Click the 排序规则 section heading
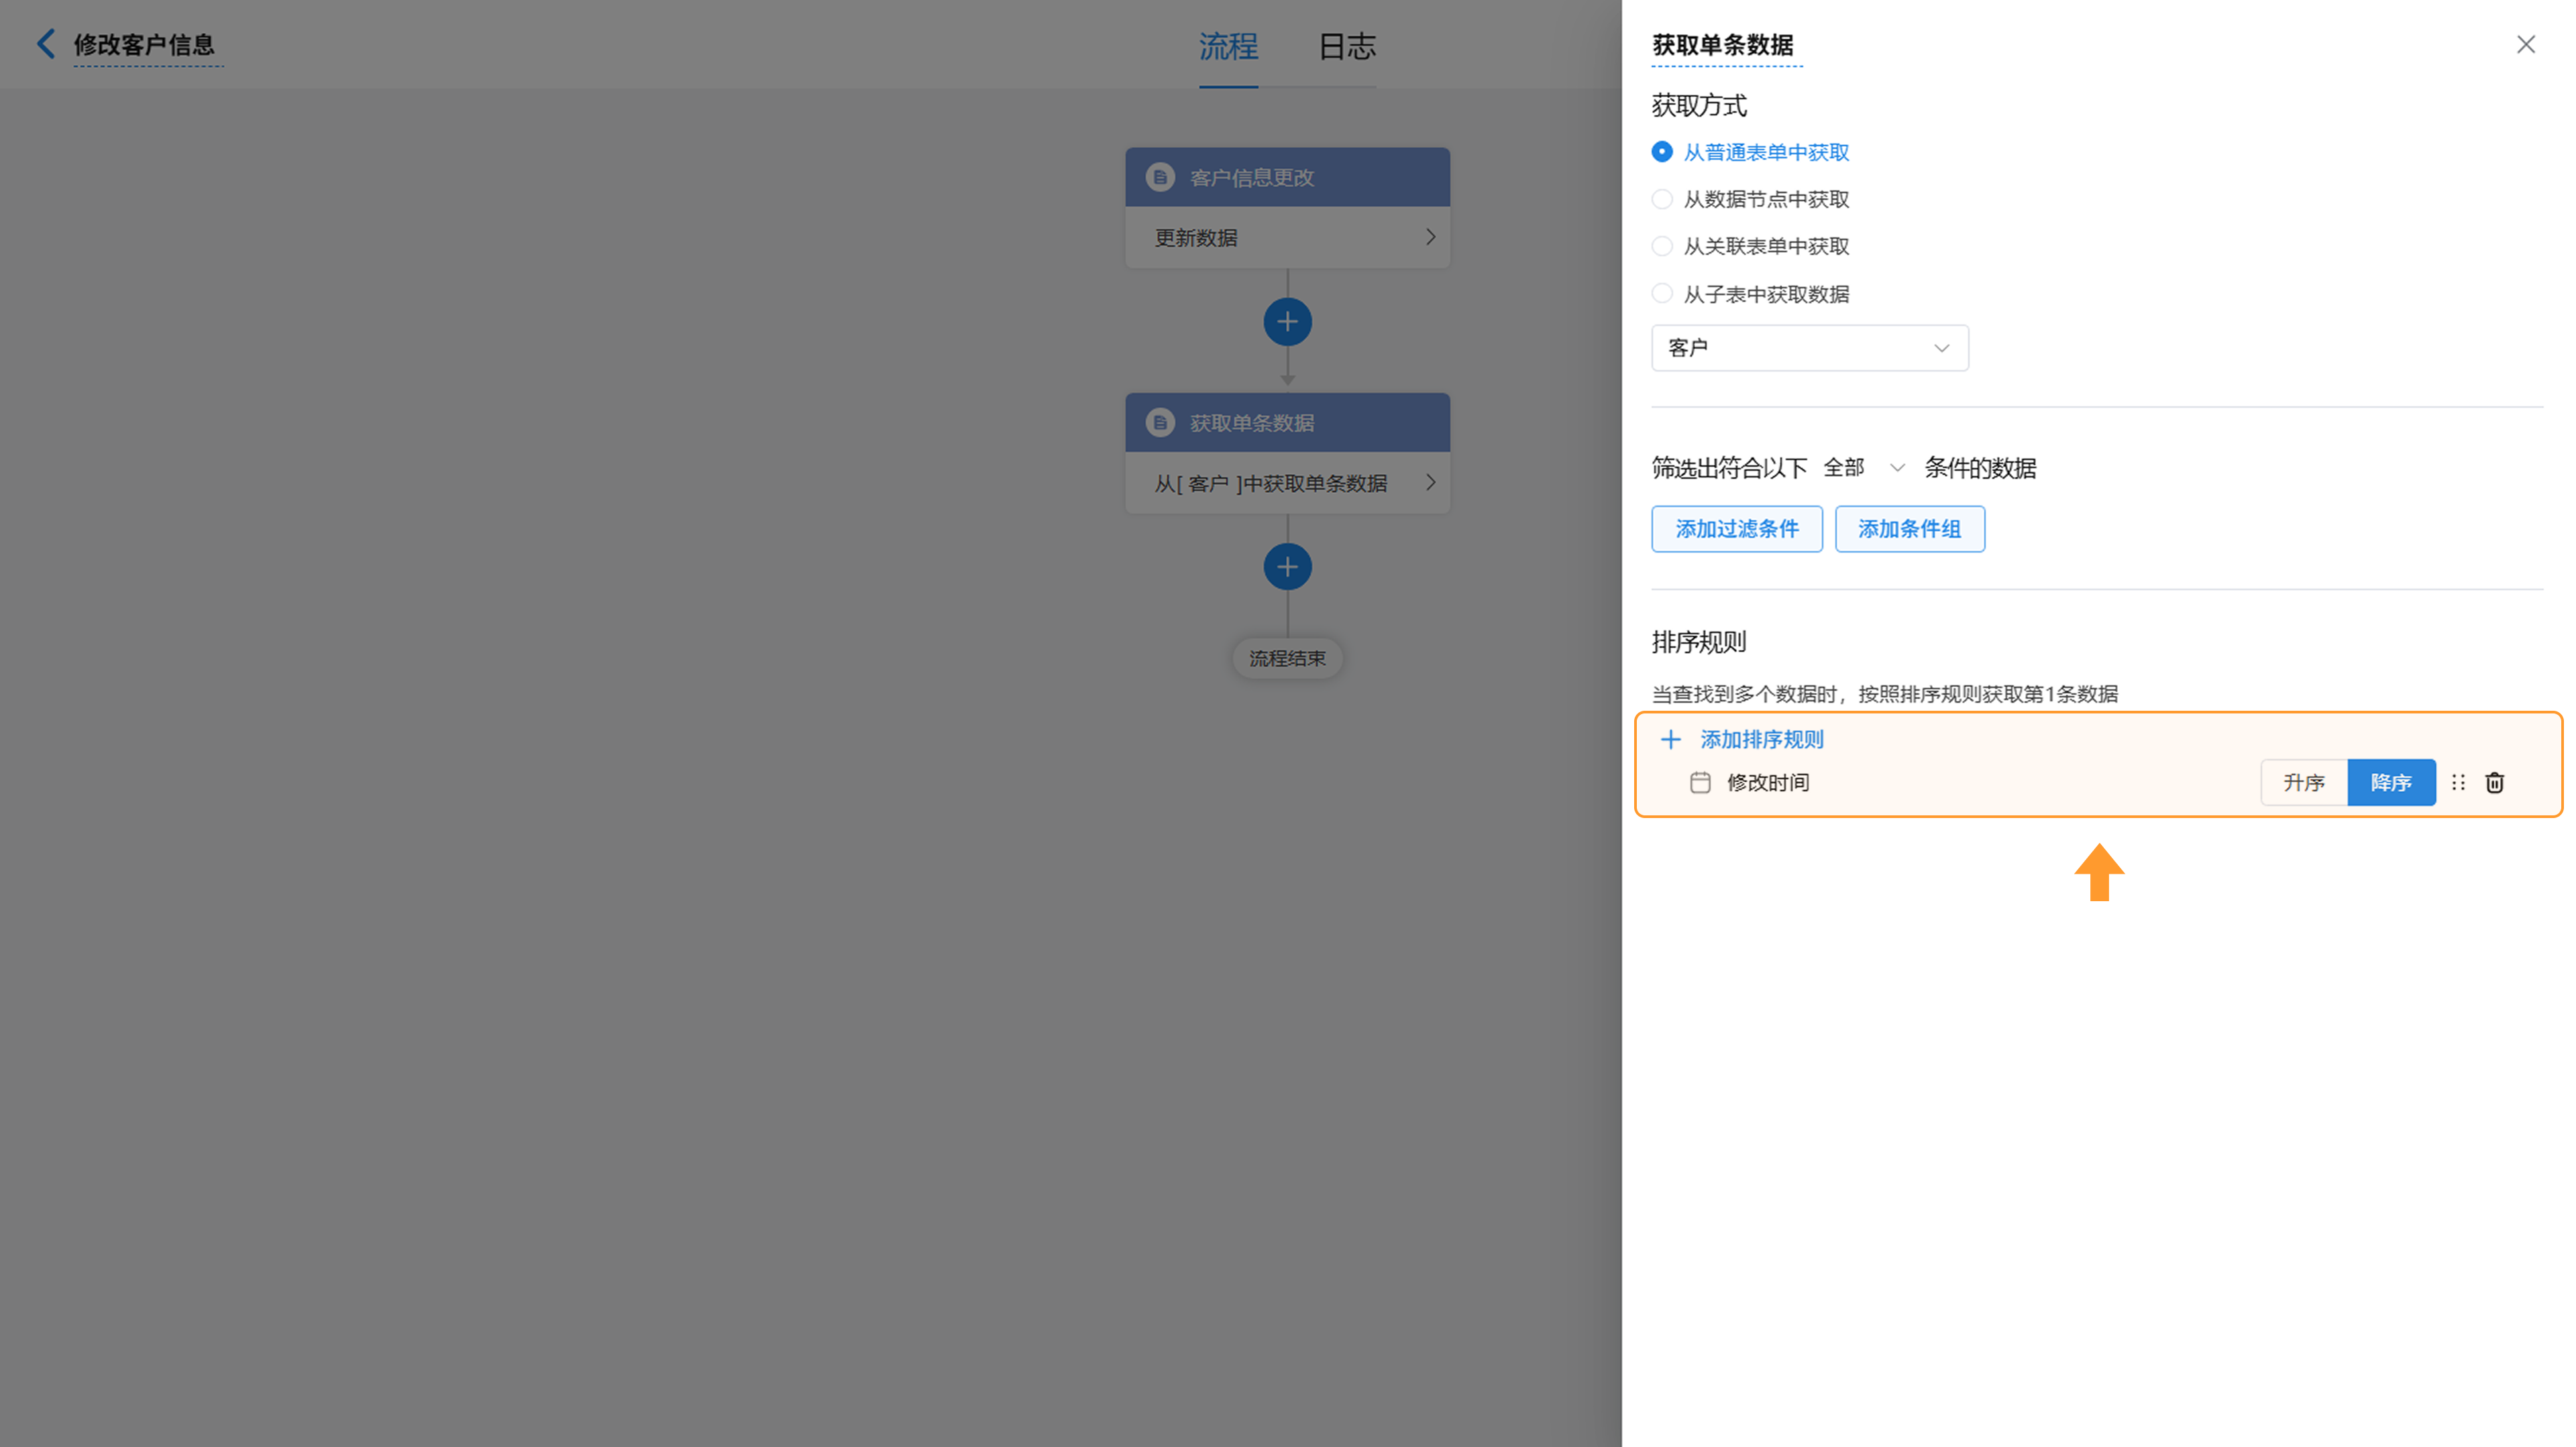 click(1699, 642)
